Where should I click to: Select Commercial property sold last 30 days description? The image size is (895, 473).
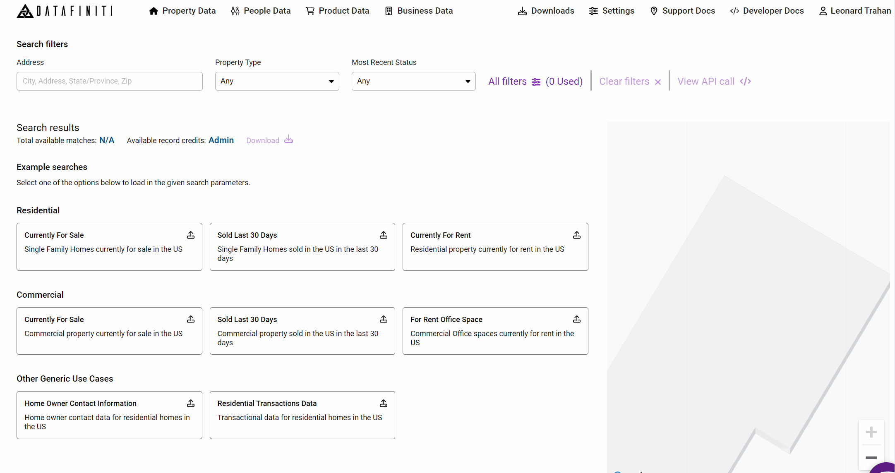pos(298,338)
